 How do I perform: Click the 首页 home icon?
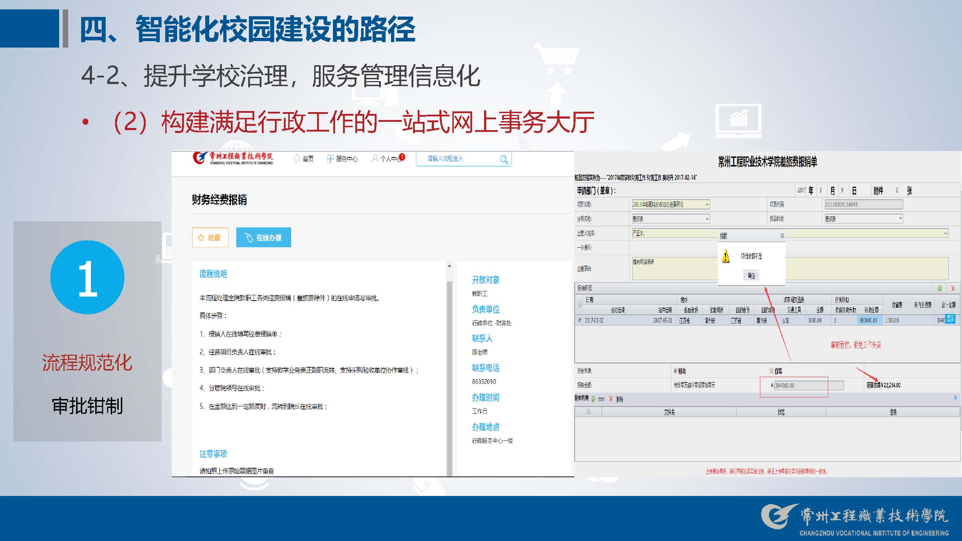tap(297, 159)
